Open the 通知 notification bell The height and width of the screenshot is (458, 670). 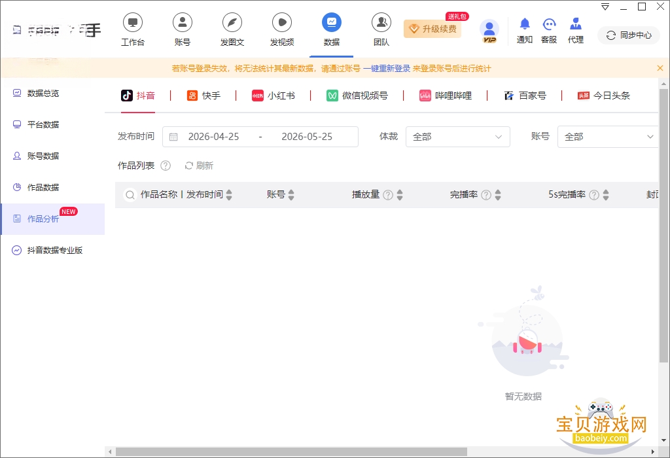coord(525,31)
